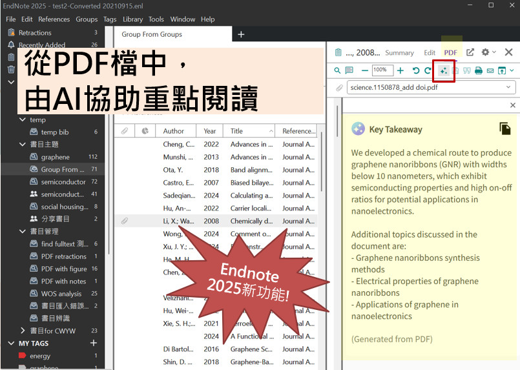
Task: Print the PDF with printer icon
Action: pos(479,70)
